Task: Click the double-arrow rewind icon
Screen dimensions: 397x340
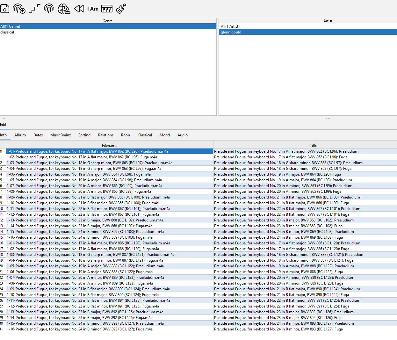Action: point(79,9)
